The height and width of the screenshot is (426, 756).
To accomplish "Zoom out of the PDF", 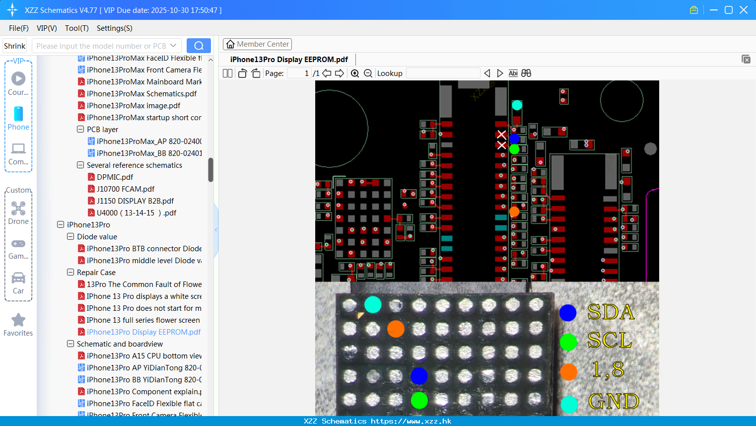I will pyautogui.click(x=368, y=73).
